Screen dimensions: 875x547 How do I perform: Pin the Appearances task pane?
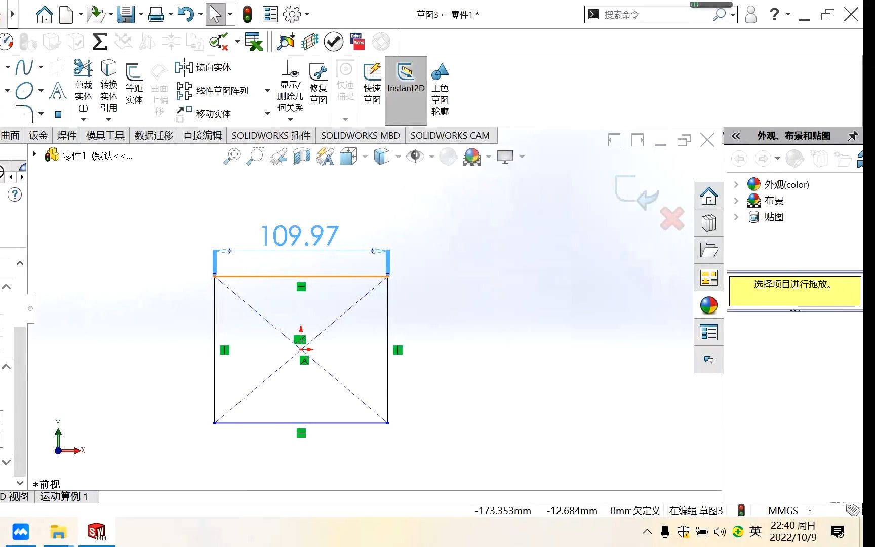click(x=853, y=136)
